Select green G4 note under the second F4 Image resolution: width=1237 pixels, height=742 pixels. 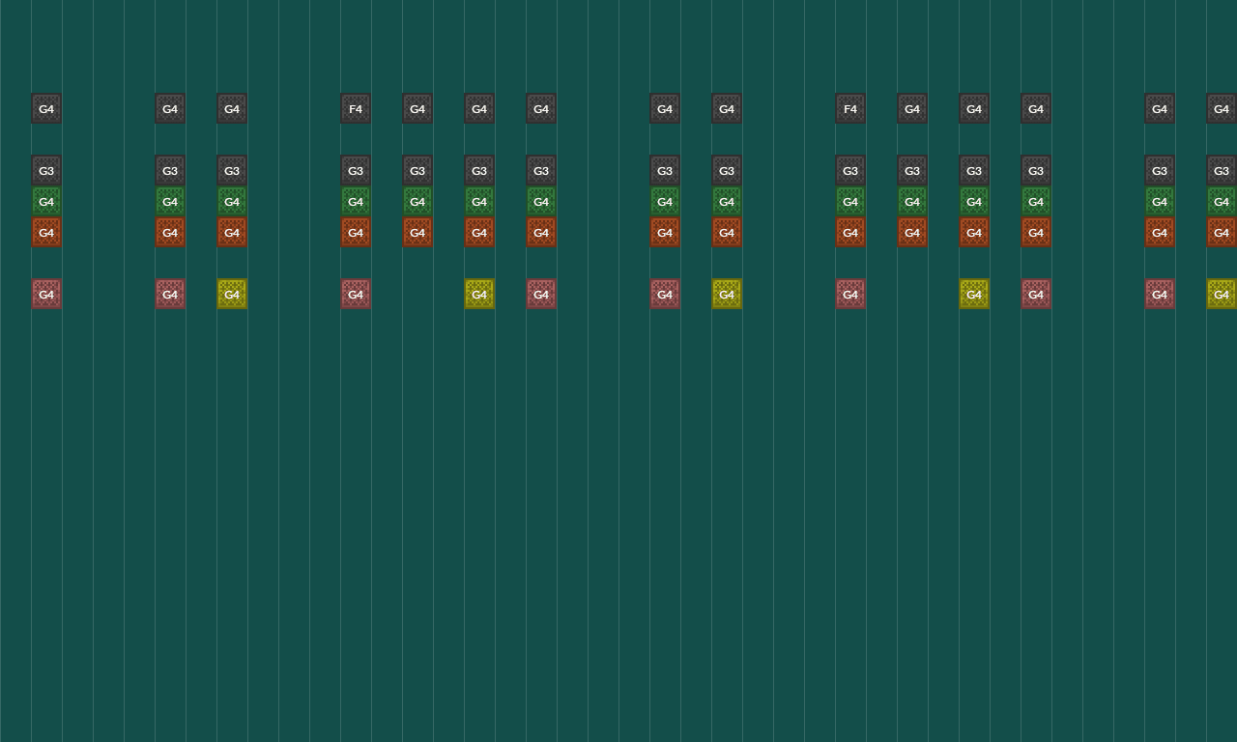click(850, 201)
